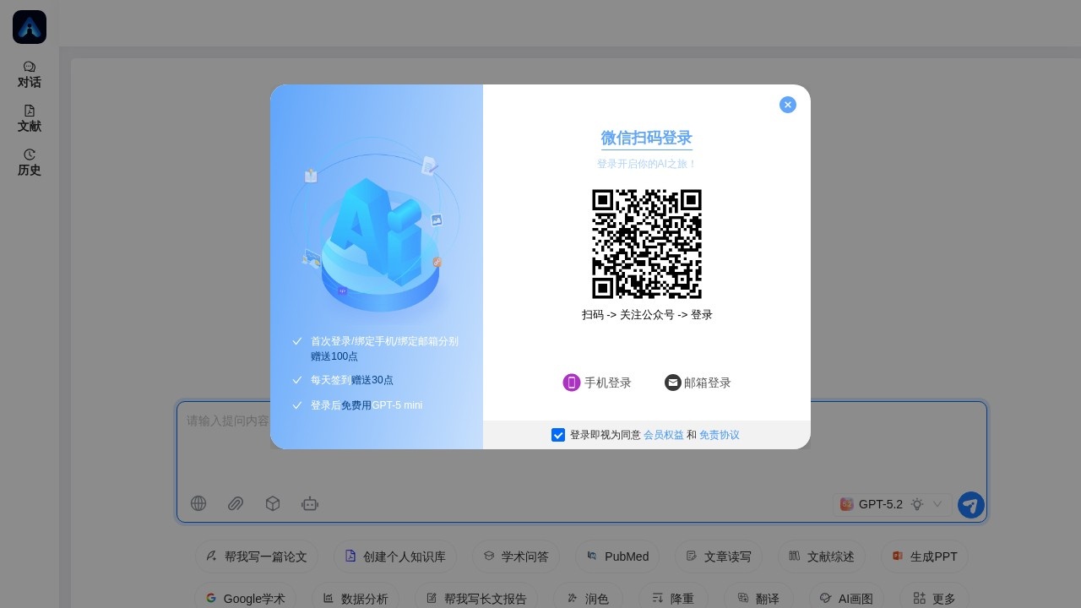The width and height of the screenshot is (1081, 608).
Task: Open the robot assistant icon
Action: [x=310, y=503]
